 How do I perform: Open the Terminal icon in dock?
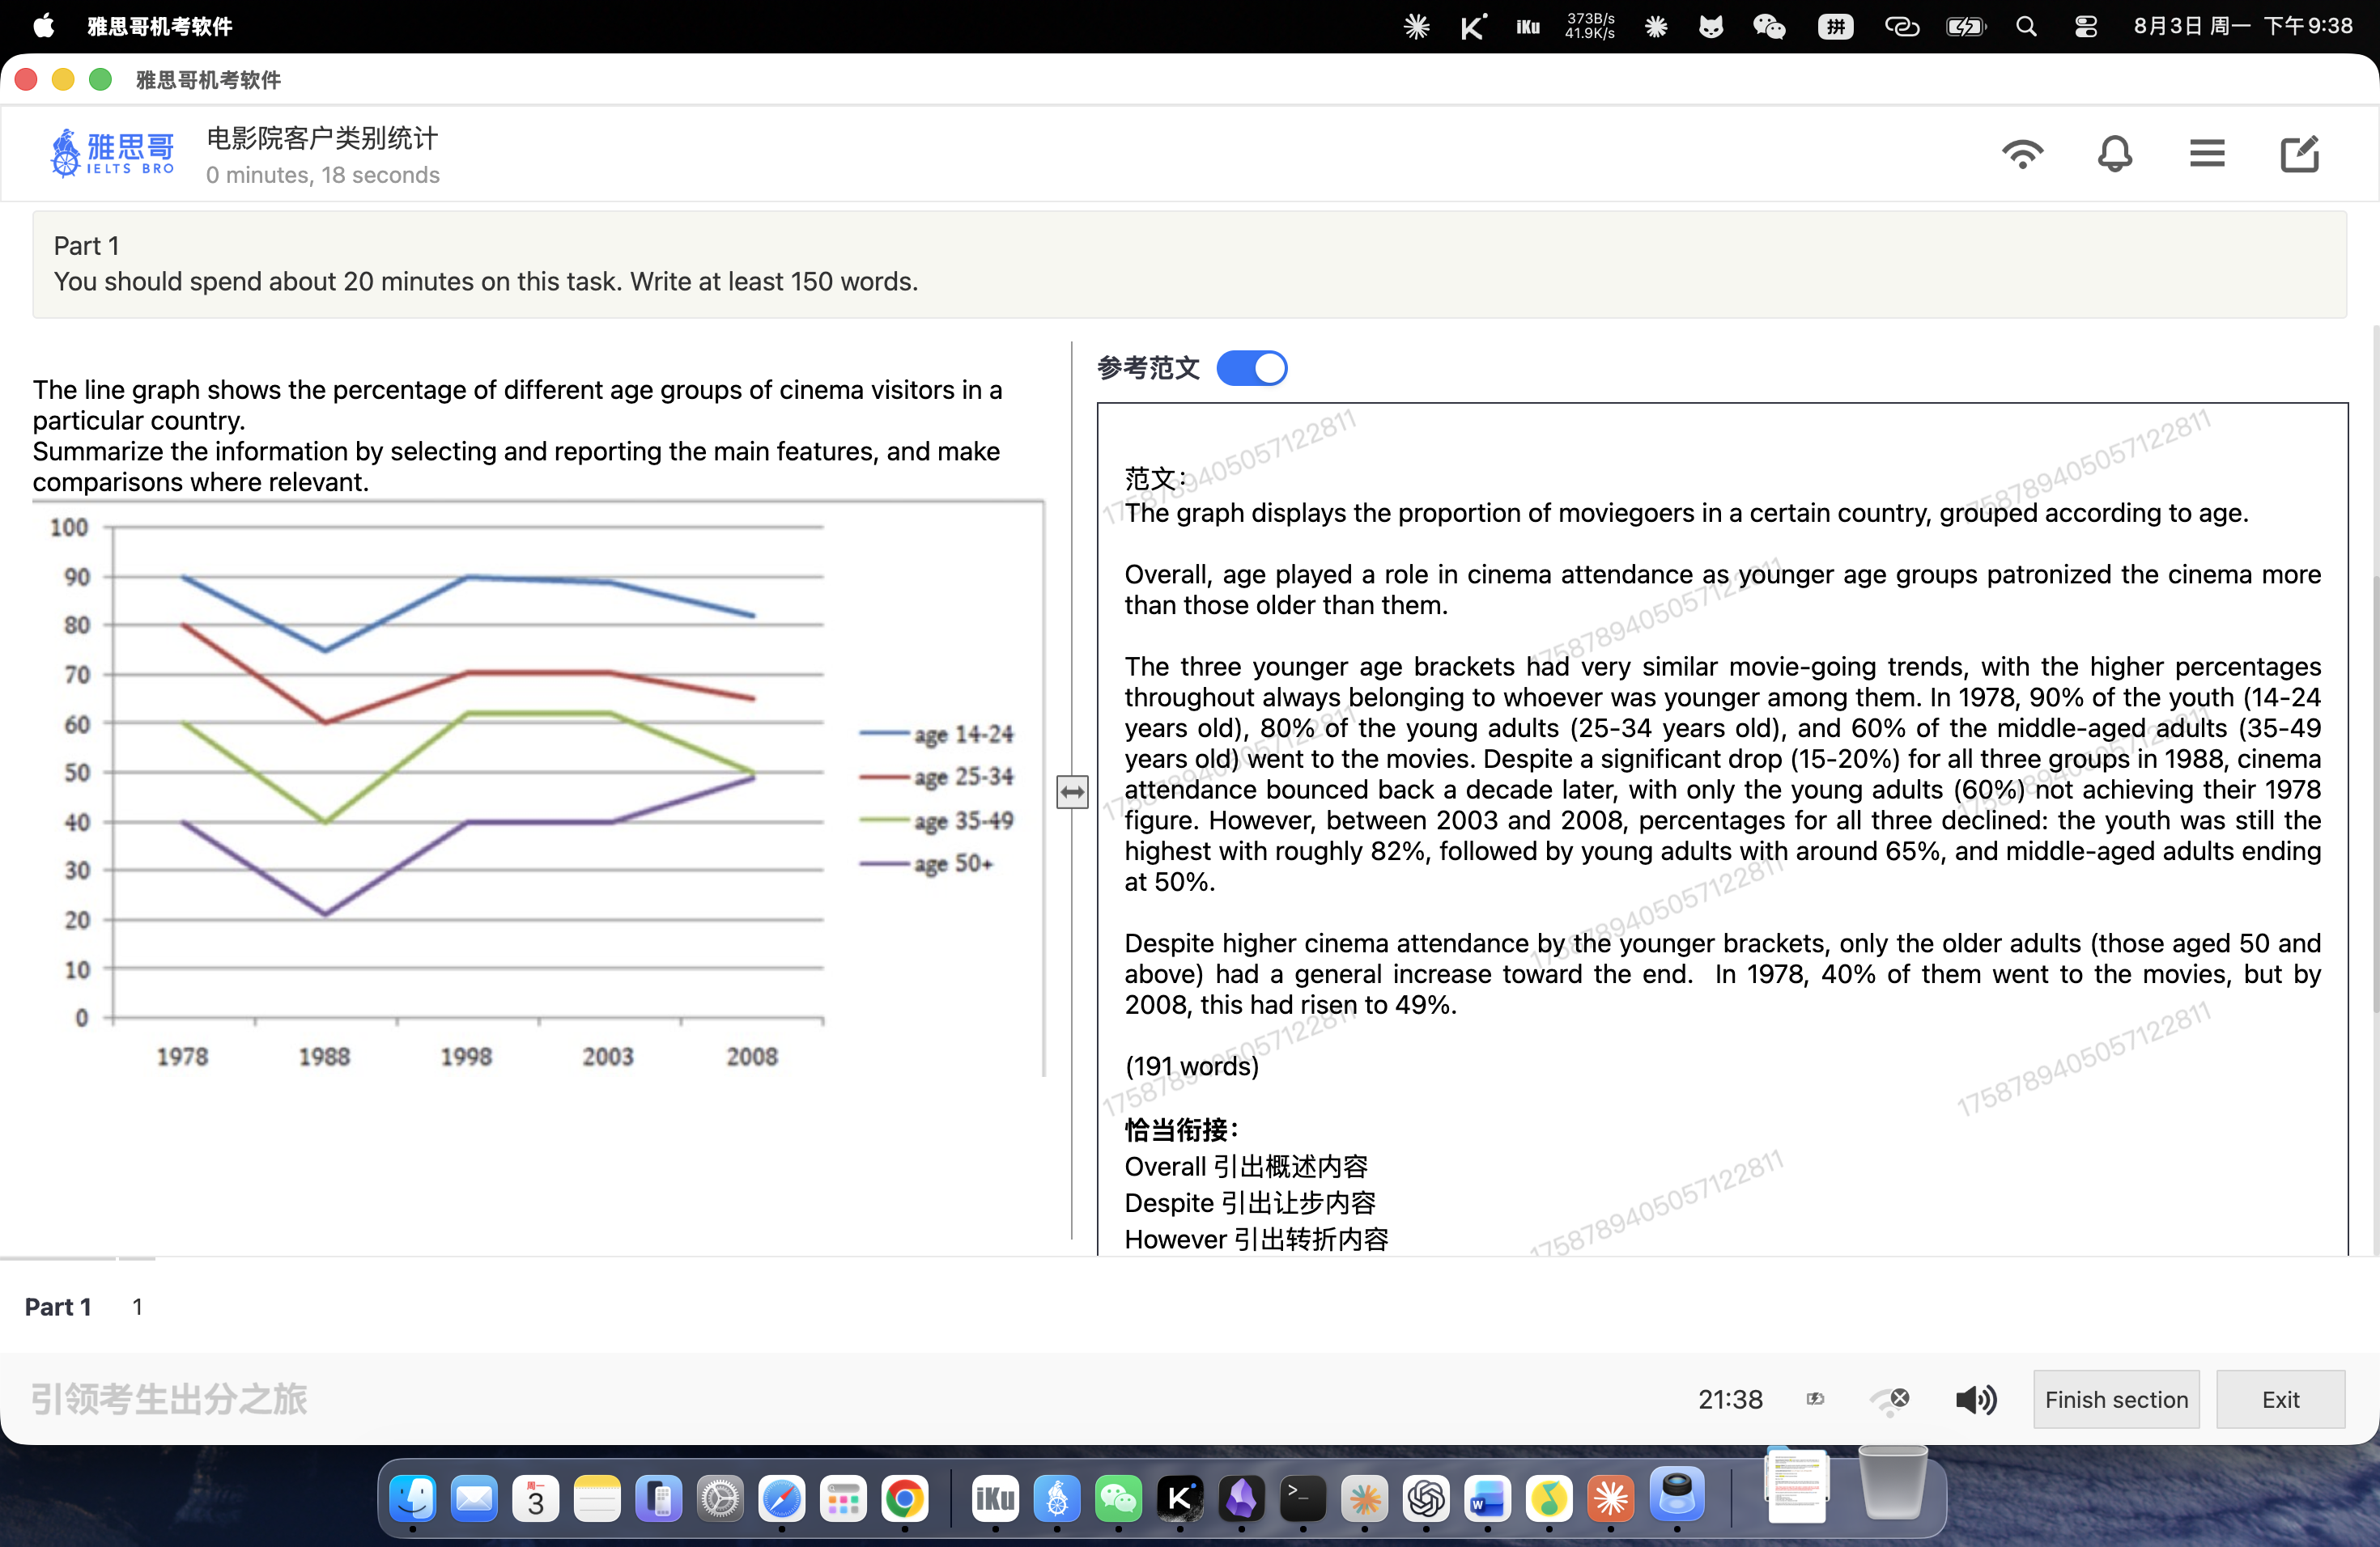coord(1302,1498)
